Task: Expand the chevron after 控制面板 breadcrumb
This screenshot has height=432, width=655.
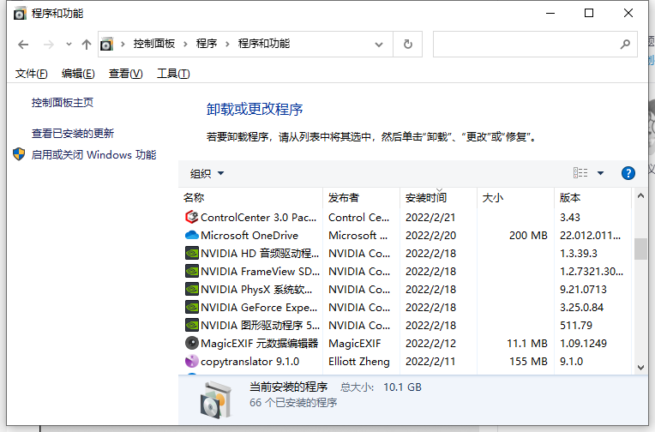Action: [x=185, y=44]
